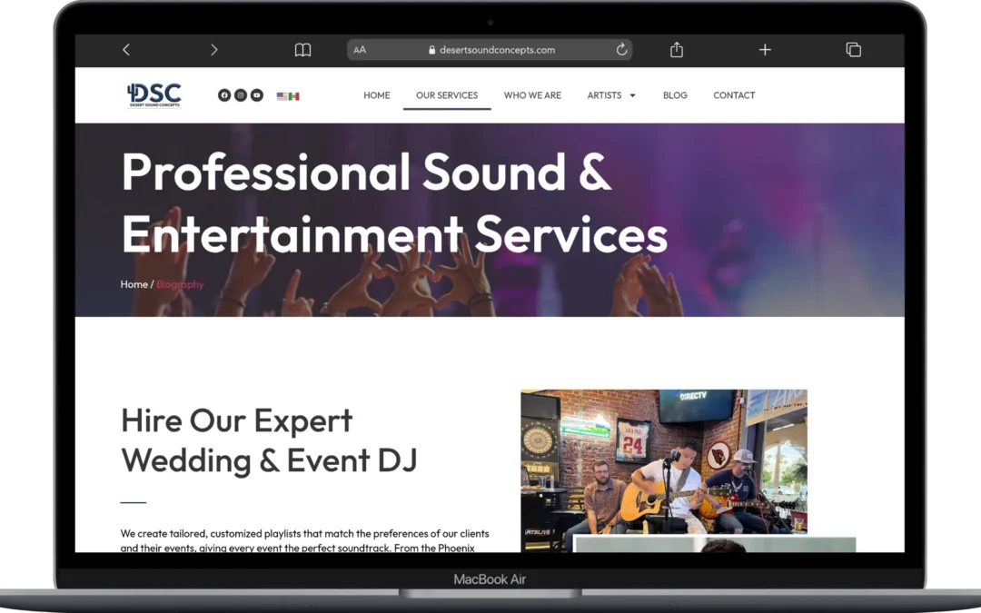Select the Mexico flag to switch to Spanish
This screenshot has width=981, height=613.
click(292, 94)
